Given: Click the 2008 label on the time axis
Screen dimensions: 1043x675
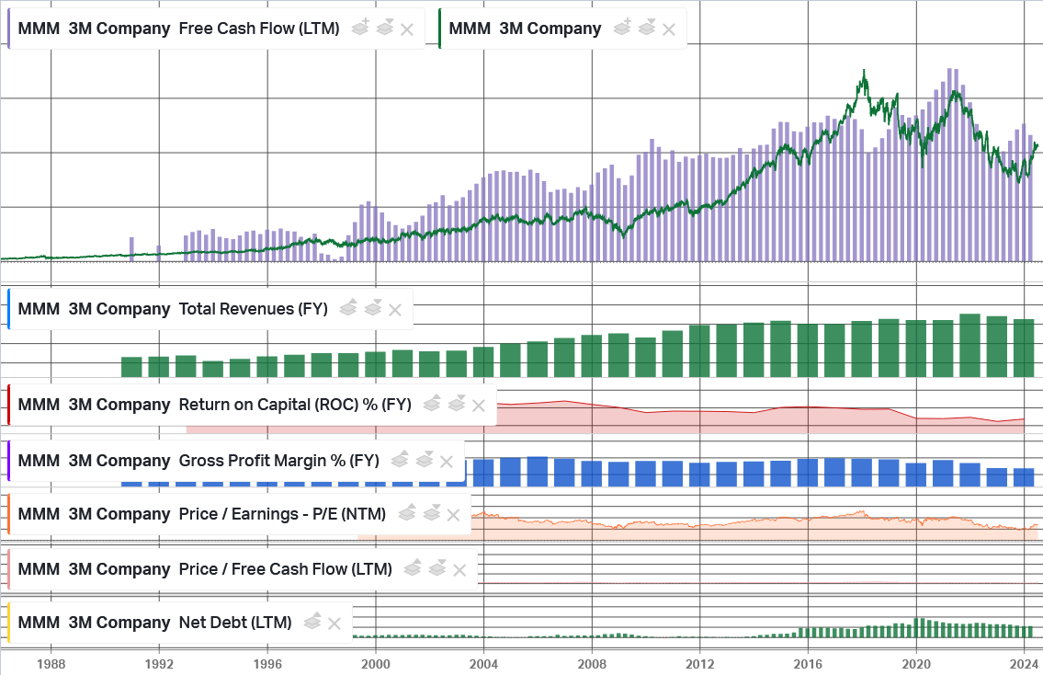Looking at the screenshot, I should [592, 664].
